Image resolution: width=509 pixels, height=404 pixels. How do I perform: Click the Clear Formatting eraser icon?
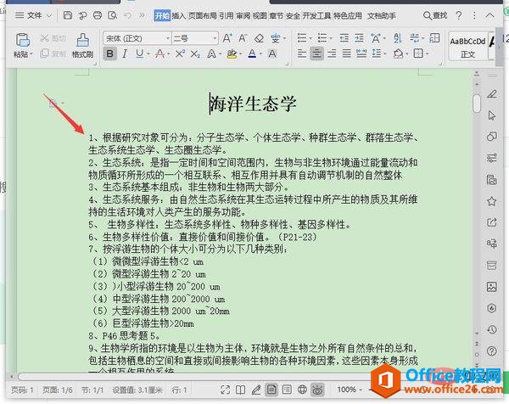pos(259,38)
